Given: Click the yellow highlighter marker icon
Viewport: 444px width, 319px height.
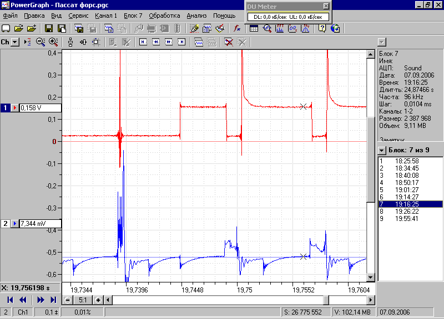Looking at the screenshot, I should (194, 28).
